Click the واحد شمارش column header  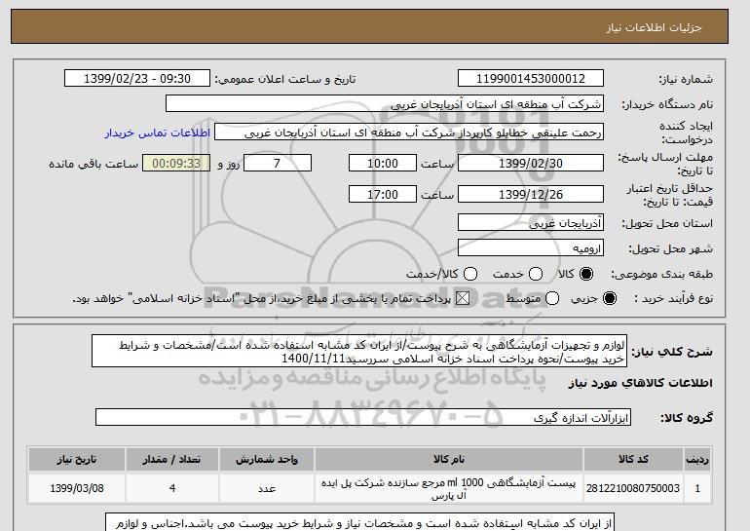[267, 459]
